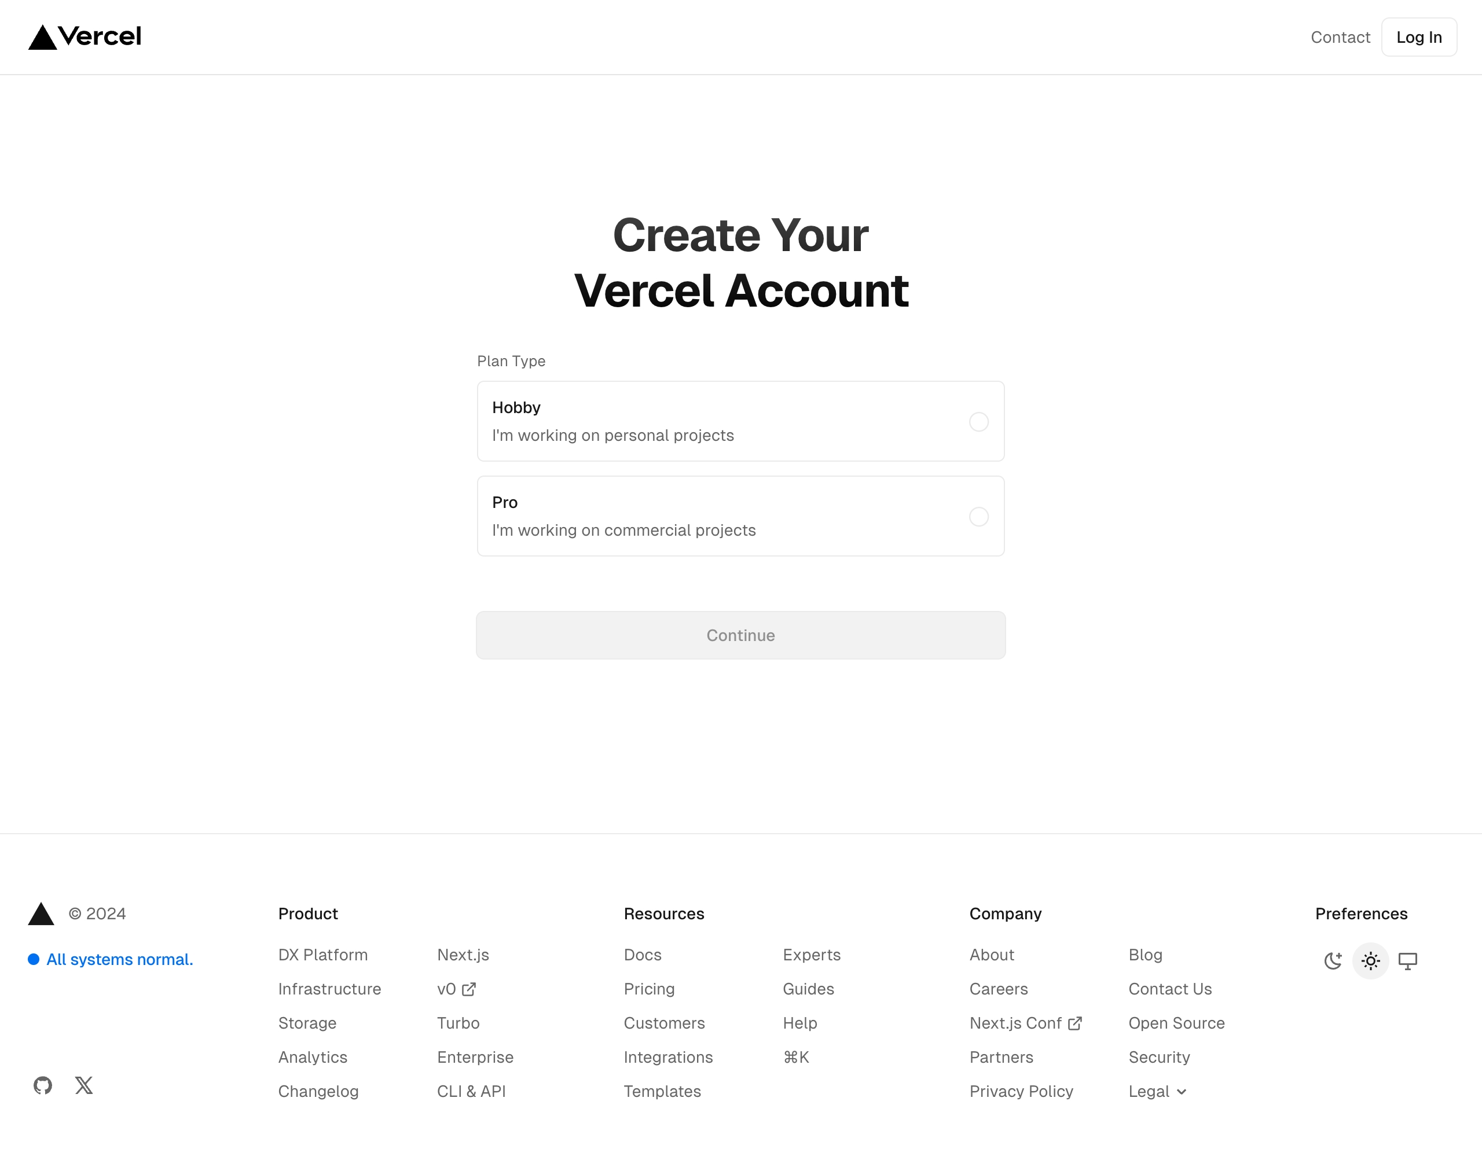The width and height of the screenshot is (1482, 1164).
Task: Open the Privacy Policy footer link
Action: tap(1021, 1091)
